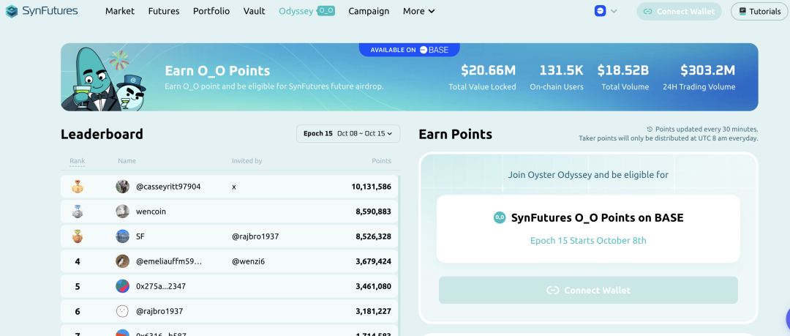Click the points value 8,590,883
This screenshot has width=790, height=336.
click(x=373, y=212)
